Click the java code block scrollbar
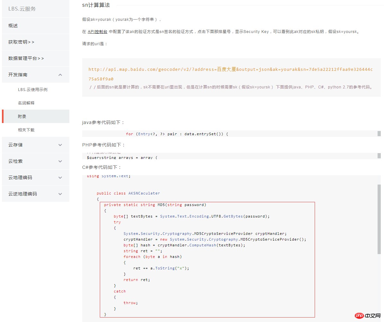The height and width of the screenshot is (322, 384). point(379,134)
